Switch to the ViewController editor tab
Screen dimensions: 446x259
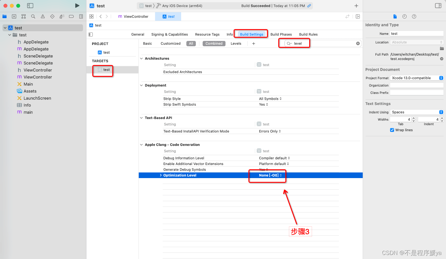pyautogui.click(x=133, y=17)
